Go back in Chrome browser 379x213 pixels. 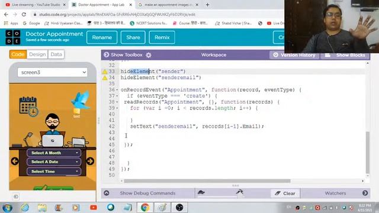(x=6, y=14)
